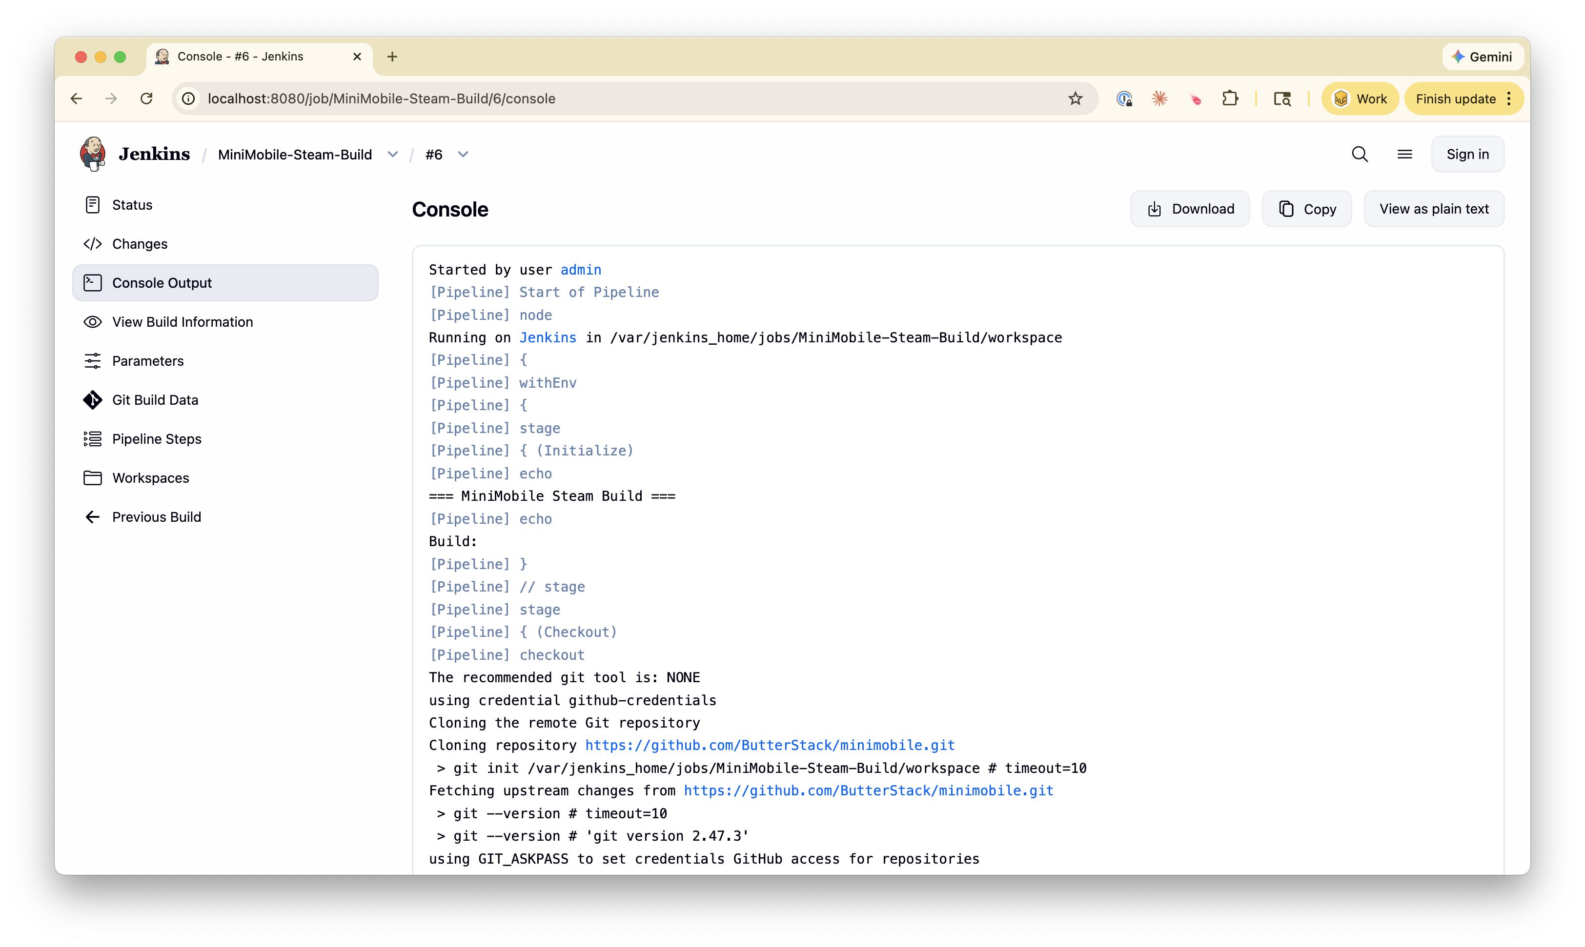This screenshot has width=1585, height=947.
Task: View Git Build Data
Action: (156, 399)
